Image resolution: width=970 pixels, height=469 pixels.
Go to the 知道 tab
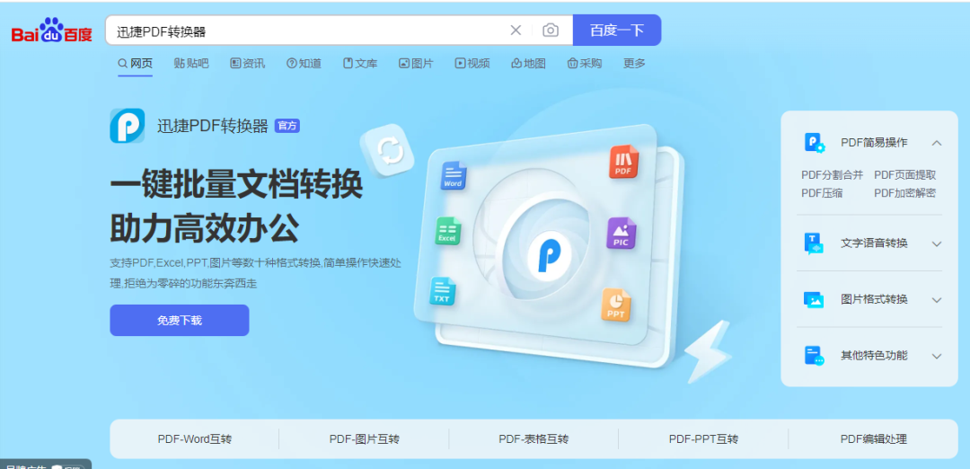304,63
